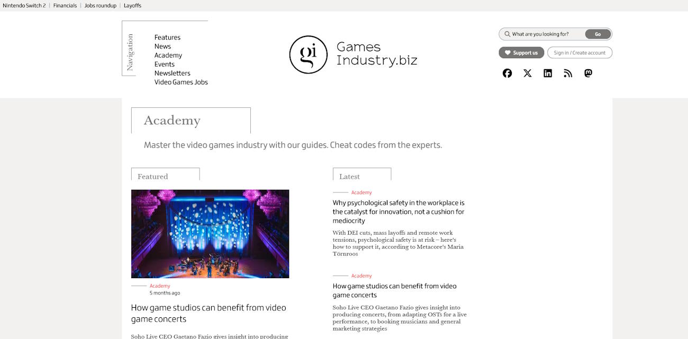The image size is (688, 339).
Task: Open Newsletters in the navigation menu
Action: coord(173,74)
